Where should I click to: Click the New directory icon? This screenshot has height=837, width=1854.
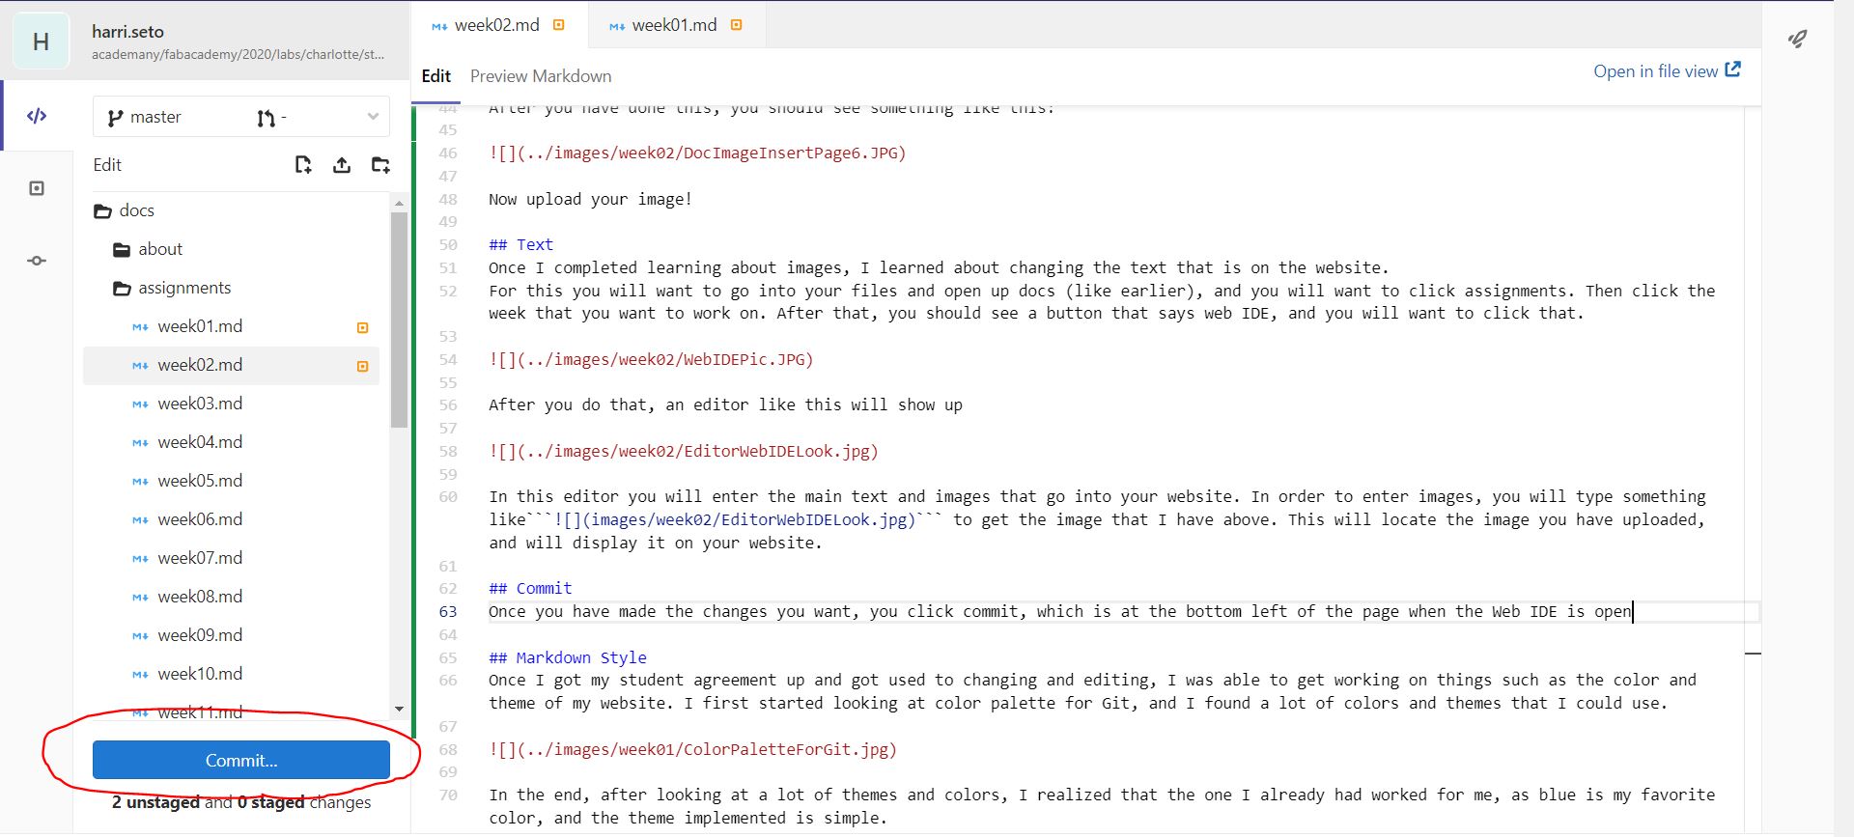[380, 165]
